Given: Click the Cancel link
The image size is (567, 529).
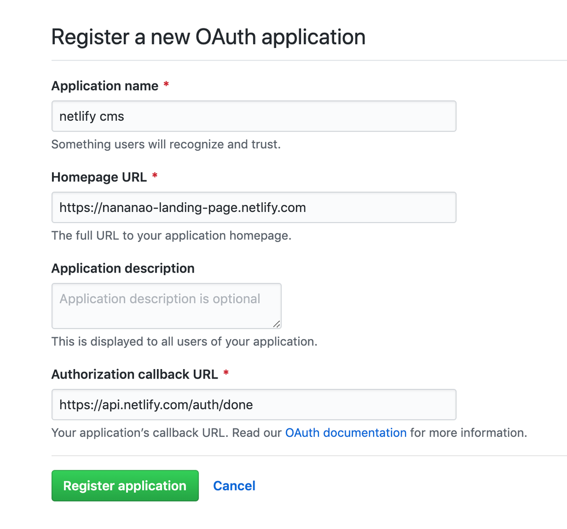Looking at the screenshot, I should click(x=234, y=486).
